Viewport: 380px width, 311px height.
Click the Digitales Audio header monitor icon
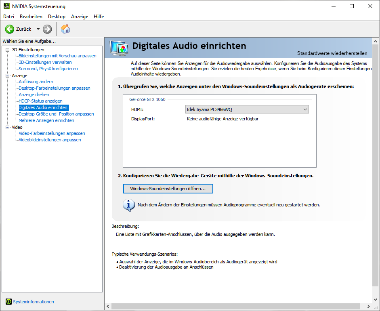[x=118, y=48]
